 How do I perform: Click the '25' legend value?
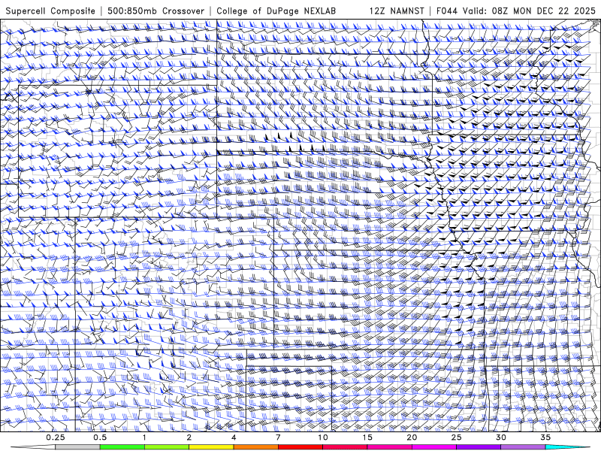click(x=456, y=437)
